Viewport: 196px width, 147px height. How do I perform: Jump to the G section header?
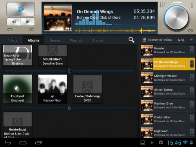(69, 108)
